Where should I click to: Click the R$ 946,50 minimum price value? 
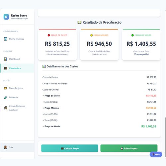(x=99, y=44)
